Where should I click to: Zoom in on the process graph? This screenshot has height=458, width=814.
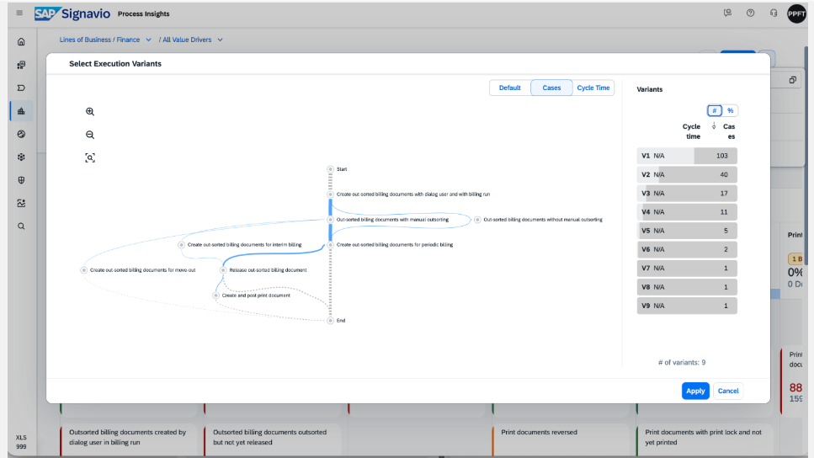point(90,112)
